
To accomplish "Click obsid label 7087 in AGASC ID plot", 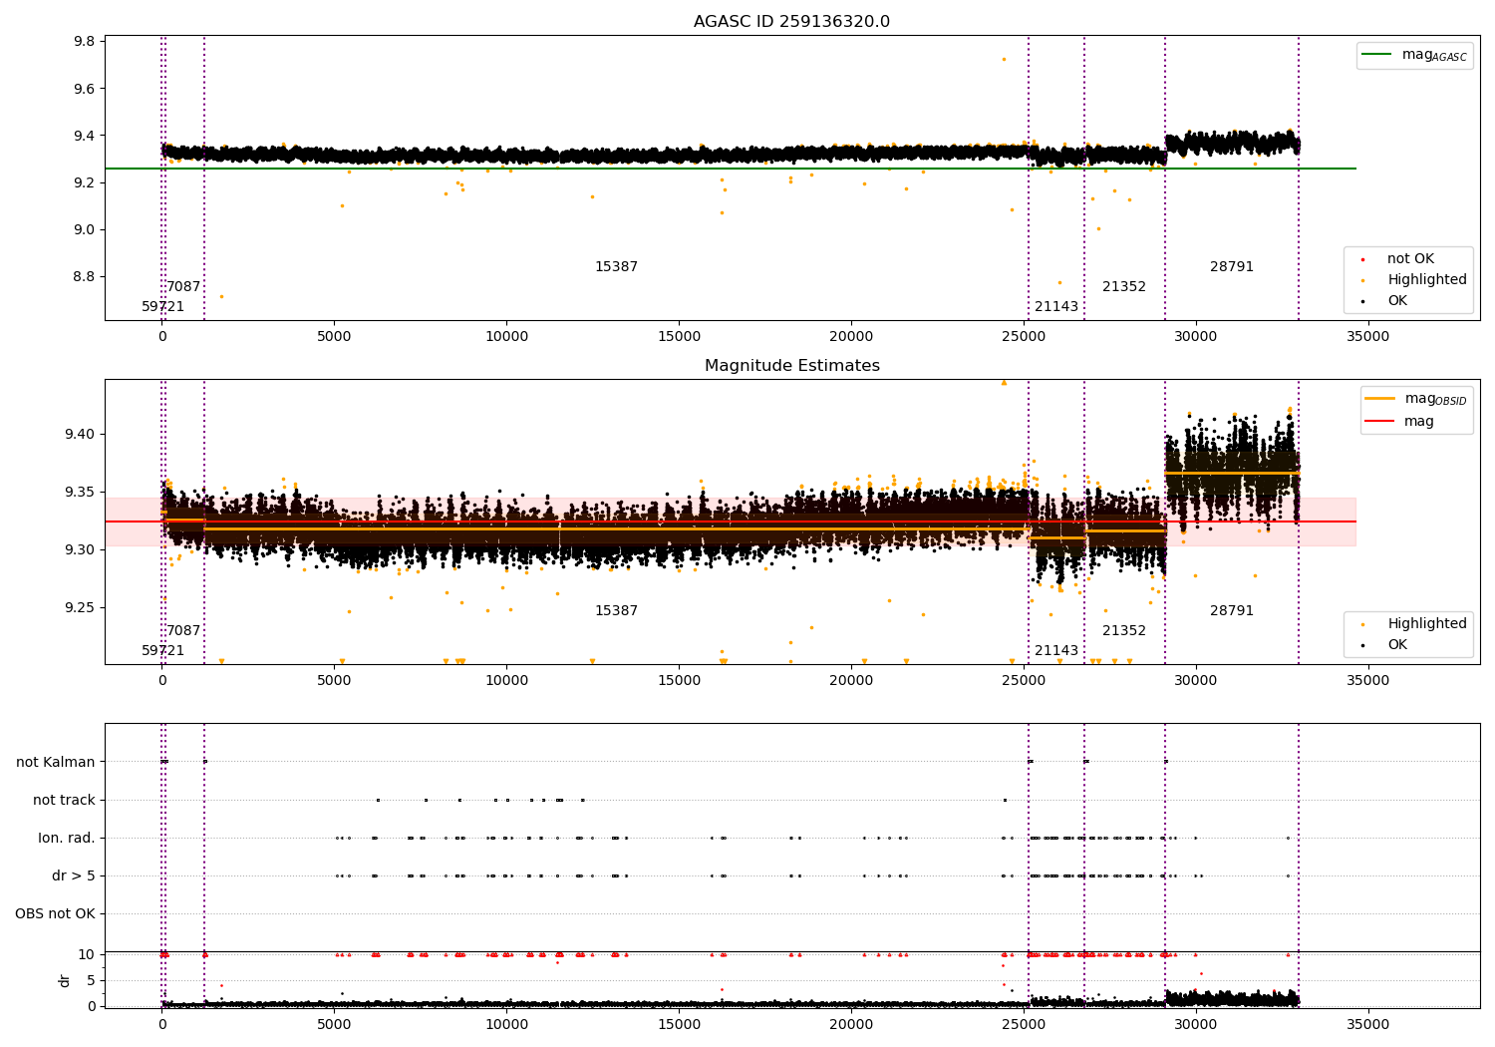I will (183, 287).
